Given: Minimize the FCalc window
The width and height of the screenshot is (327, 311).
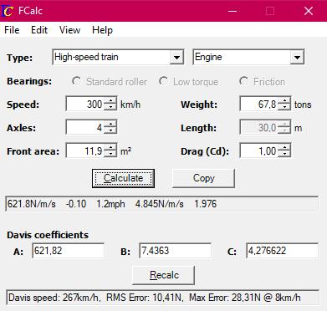Looking at the screenshot, I should pyautogui.click(x=232, y=11).
